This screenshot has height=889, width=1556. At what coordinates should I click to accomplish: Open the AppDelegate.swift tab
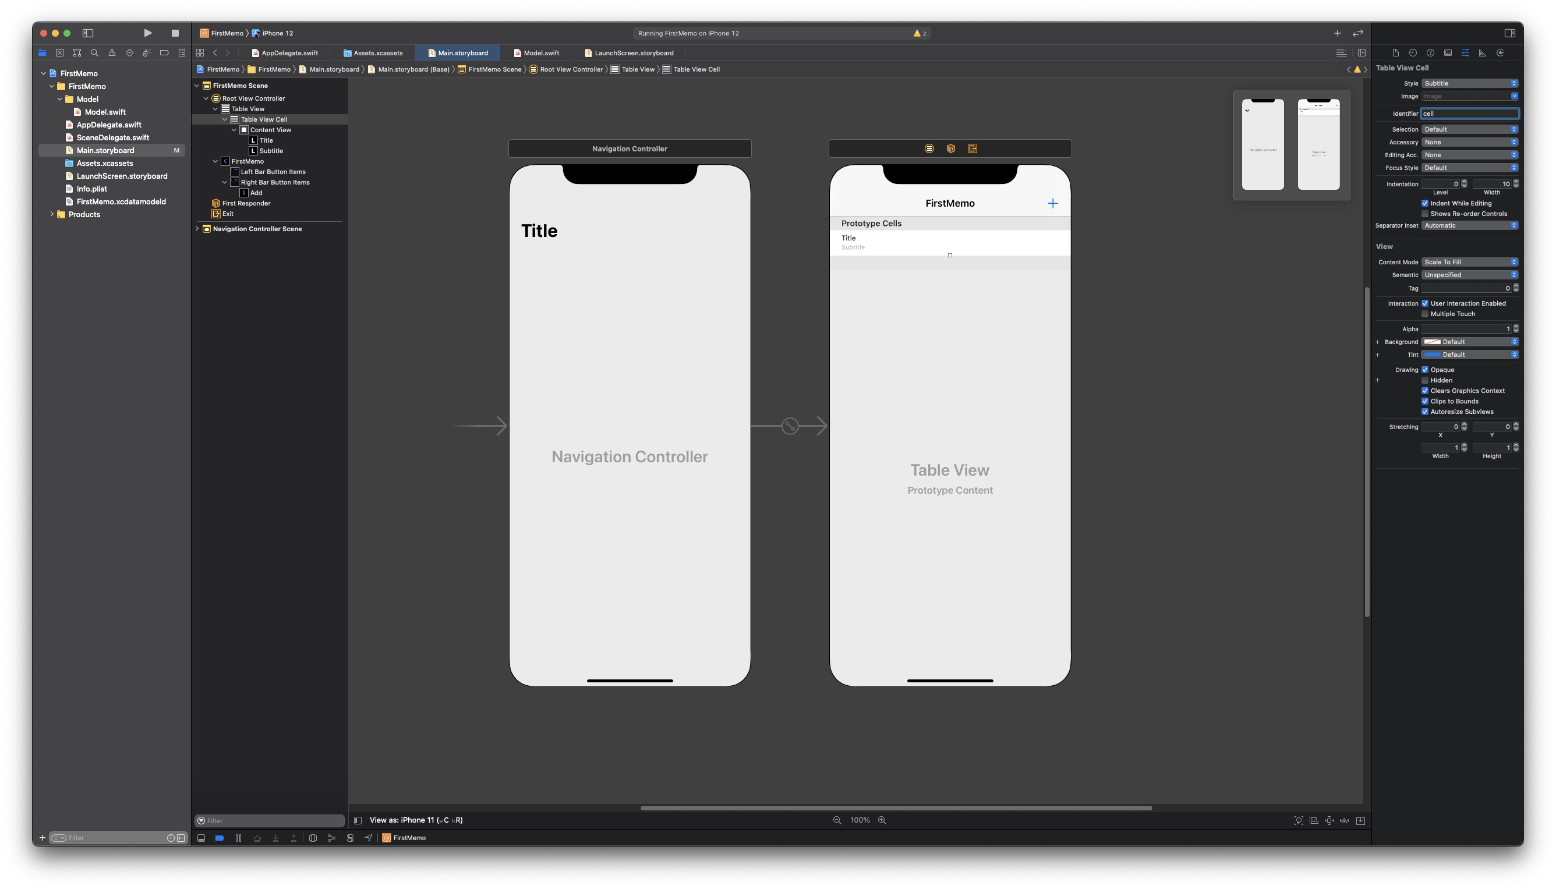pyautogui.click(x=289, y=53)
